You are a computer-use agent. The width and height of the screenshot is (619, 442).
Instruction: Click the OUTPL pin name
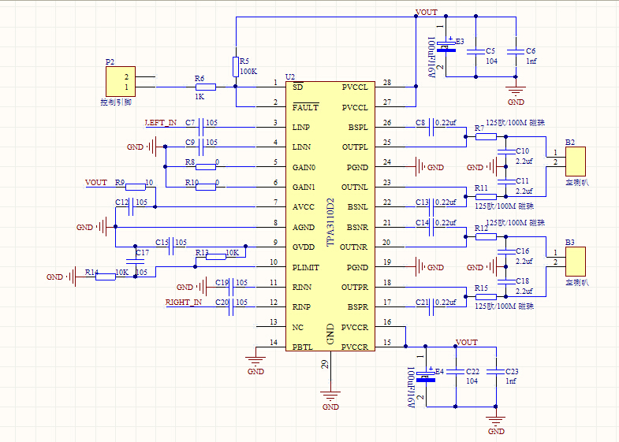pyautogui.click(x=355, y=147)
